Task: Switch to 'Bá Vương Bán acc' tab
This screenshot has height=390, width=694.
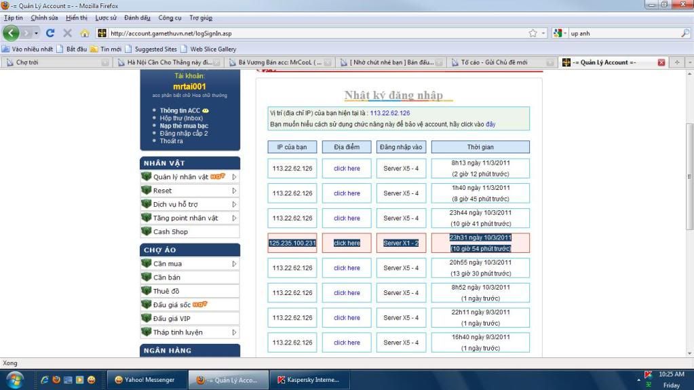Action: [x=279, y=62]
